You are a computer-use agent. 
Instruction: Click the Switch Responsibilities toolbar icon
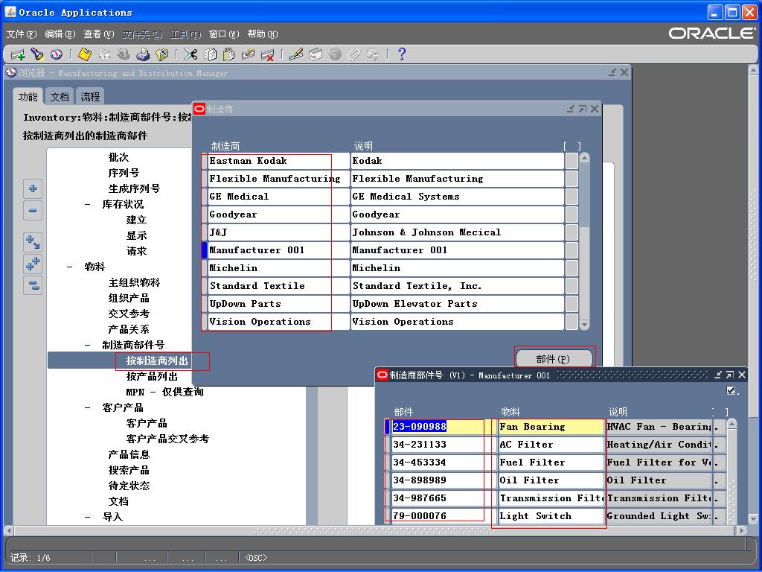(124, 54)
